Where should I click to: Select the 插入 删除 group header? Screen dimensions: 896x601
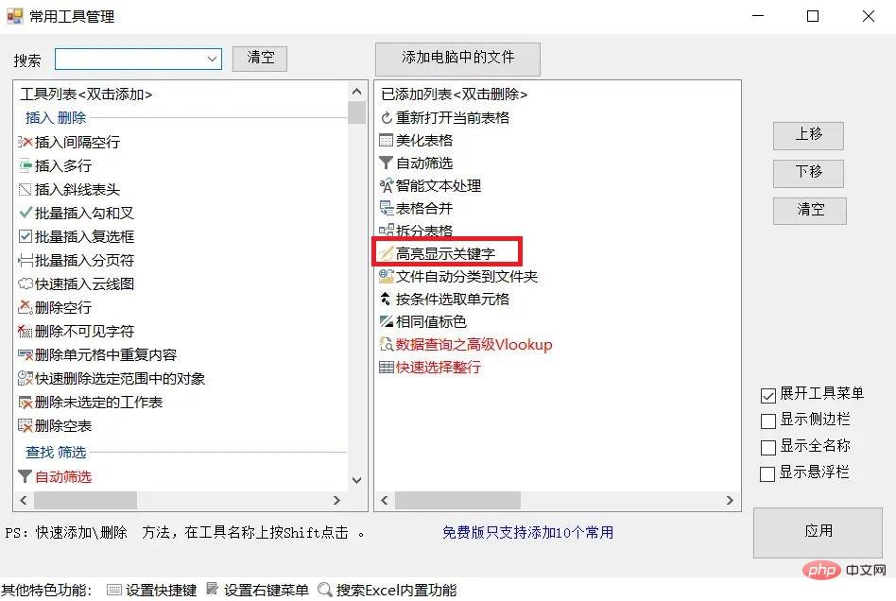pos(56,118)
